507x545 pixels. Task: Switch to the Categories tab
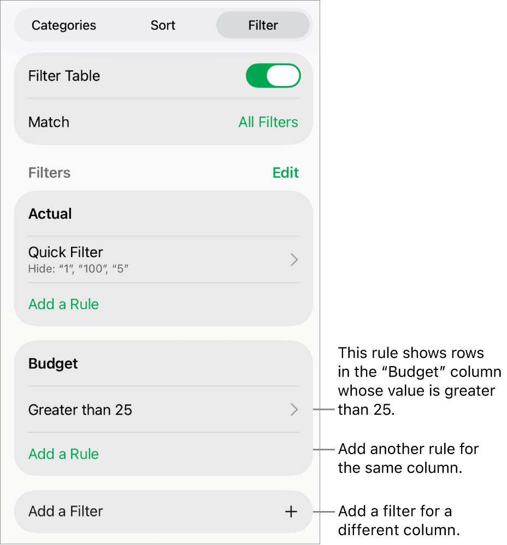pyautogui.click(x=64, y=25)
